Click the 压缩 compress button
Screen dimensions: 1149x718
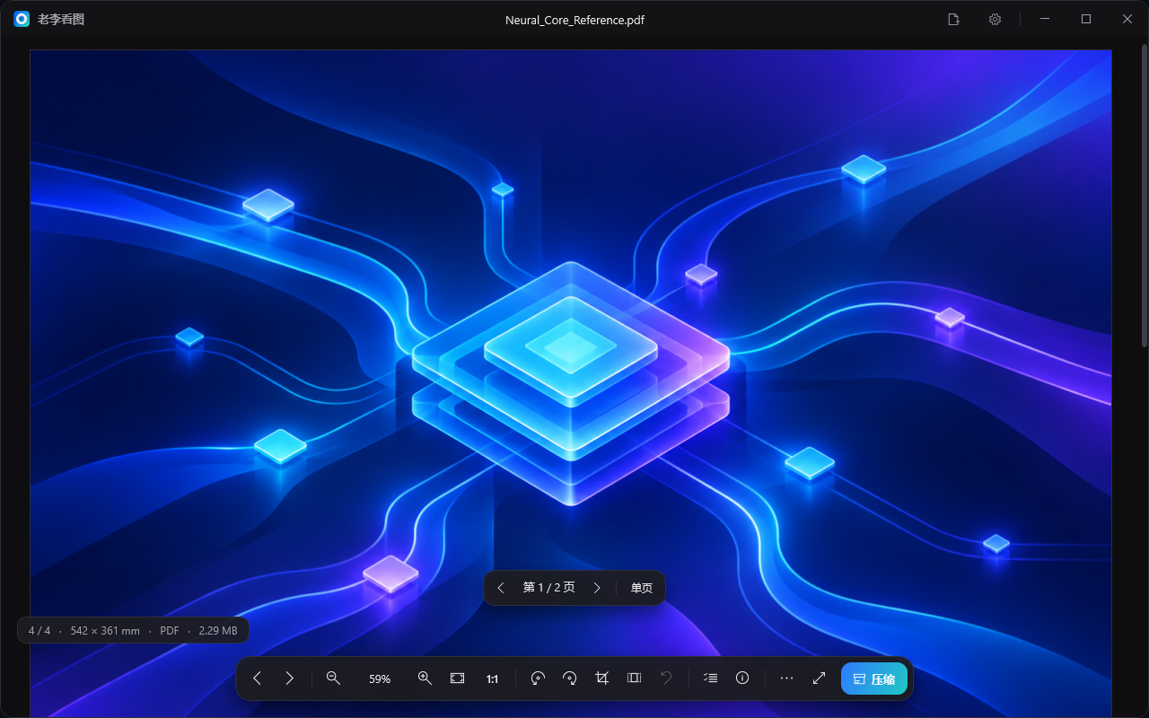pos(874,679)
